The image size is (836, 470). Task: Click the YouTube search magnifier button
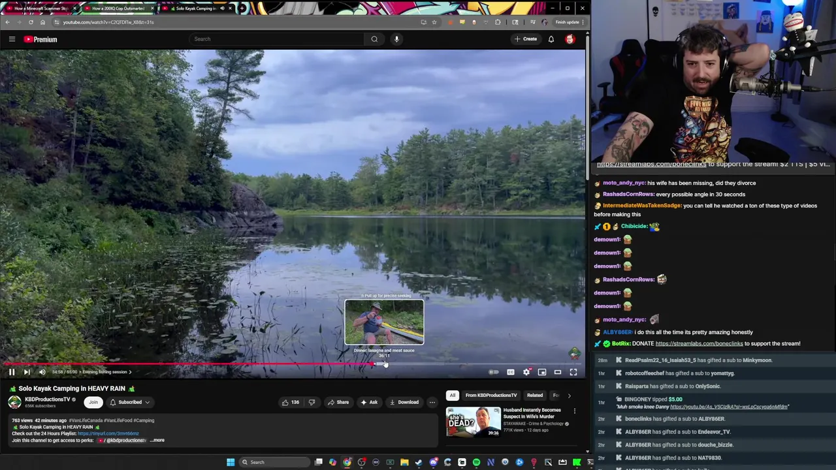click(374, 39)
